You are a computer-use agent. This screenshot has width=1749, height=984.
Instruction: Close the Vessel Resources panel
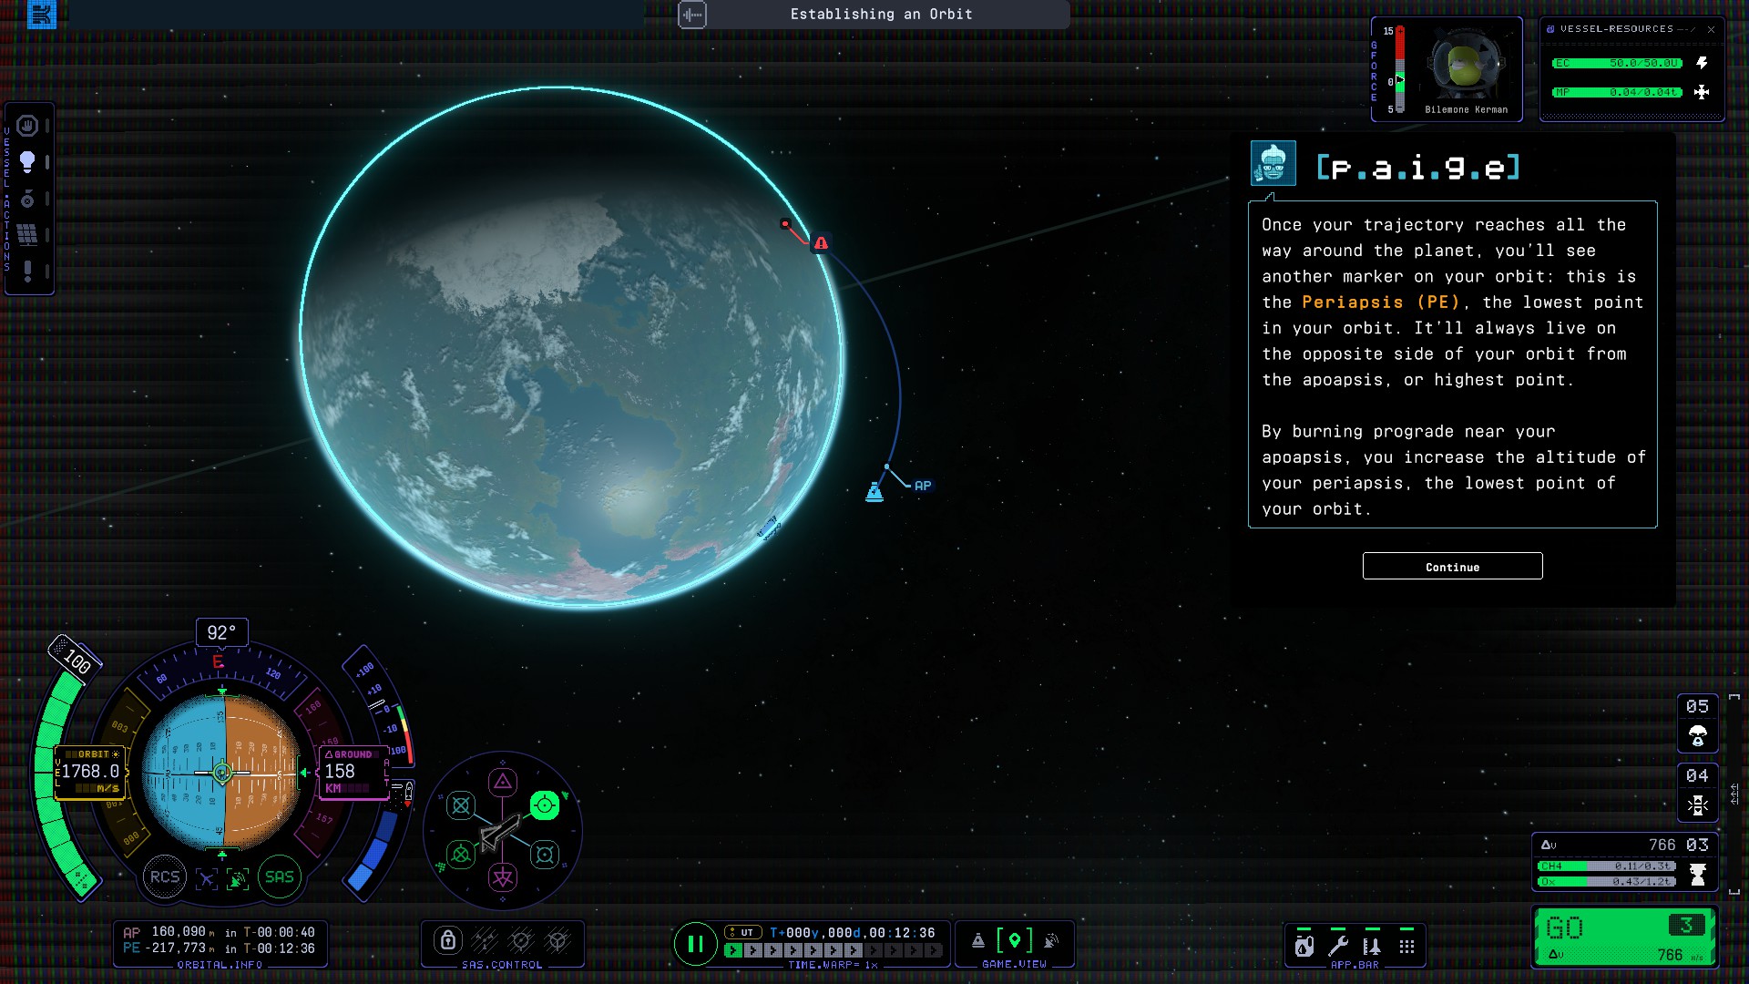tap(1711, 29)
